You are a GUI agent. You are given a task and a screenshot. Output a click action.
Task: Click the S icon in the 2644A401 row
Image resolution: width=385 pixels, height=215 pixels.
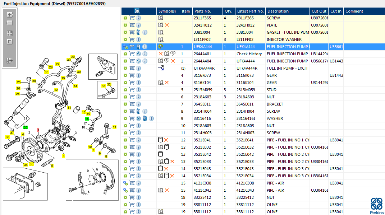(x=138, y=54)
